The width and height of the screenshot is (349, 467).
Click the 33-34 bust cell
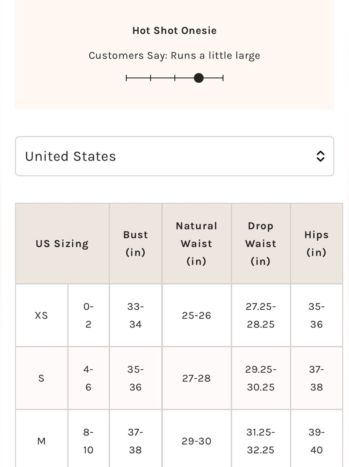(x=136, y=315)
